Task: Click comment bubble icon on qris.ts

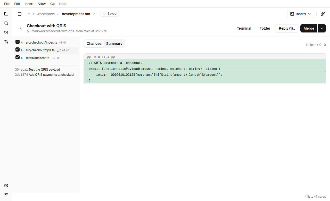Action: click(x=58, y=50)
